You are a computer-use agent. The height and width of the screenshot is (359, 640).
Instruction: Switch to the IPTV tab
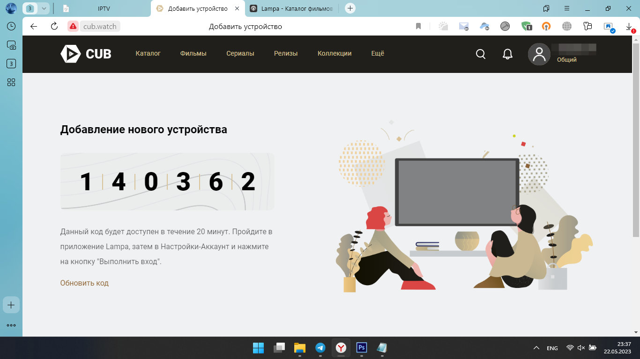pos(104,8)
